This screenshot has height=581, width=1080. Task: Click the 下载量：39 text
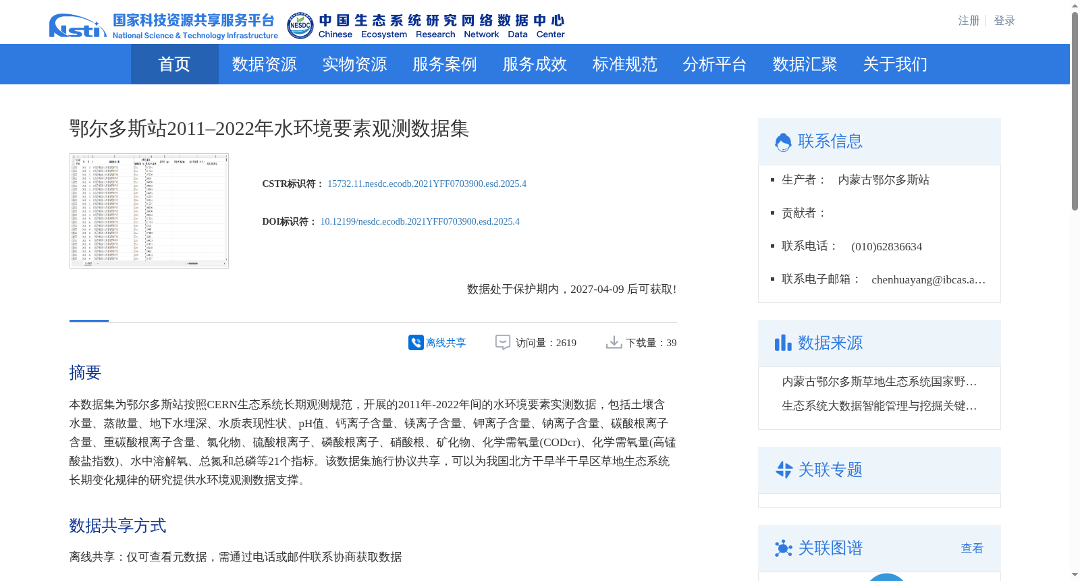click(651, 343)
